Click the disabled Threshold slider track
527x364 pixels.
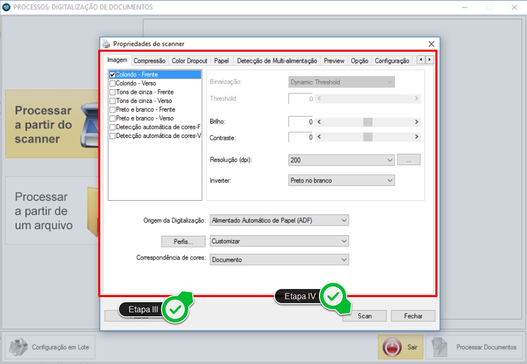pyautogui.click(x=368, y=98)
